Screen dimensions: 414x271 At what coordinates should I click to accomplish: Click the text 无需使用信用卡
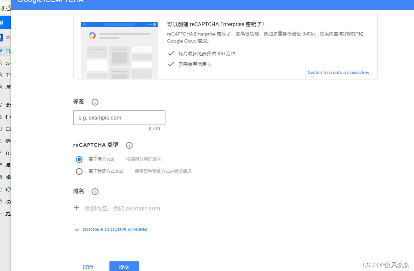195,64
